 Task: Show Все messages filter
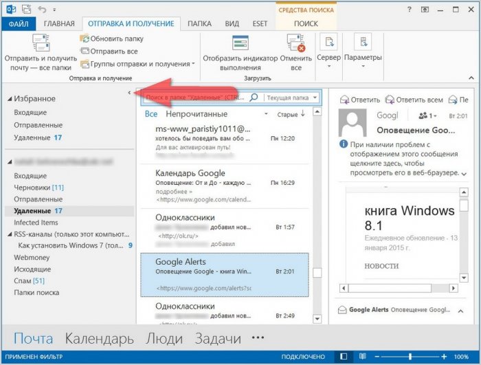point(151,114)
